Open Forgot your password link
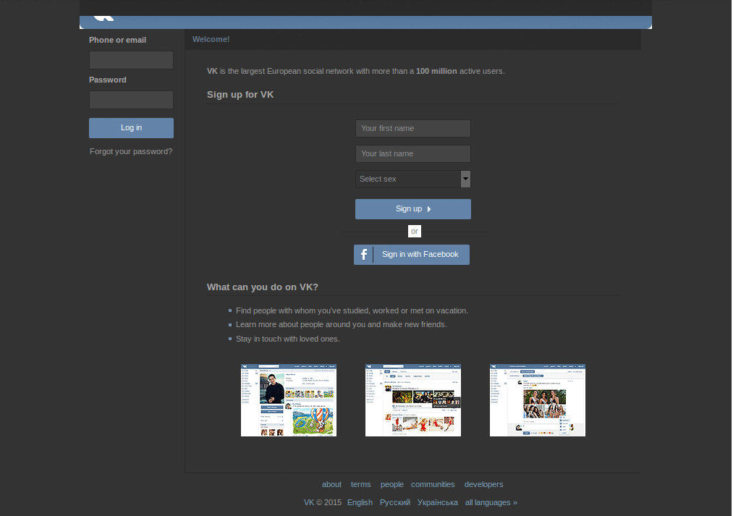 point(131,152)
